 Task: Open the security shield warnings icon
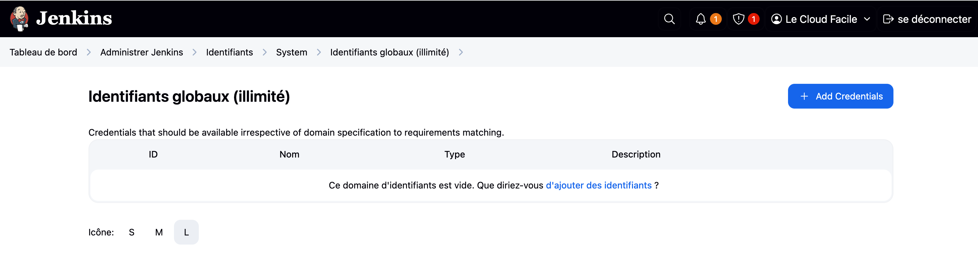tap(738, 19)
